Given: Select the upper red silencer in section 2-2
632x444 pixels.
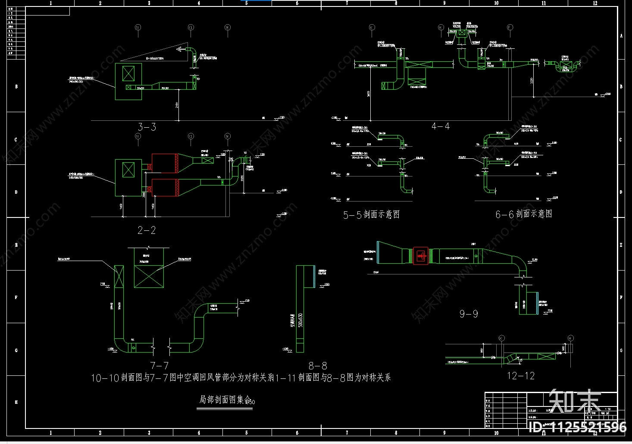Looking at the screenshot, I should coord(165,163).
